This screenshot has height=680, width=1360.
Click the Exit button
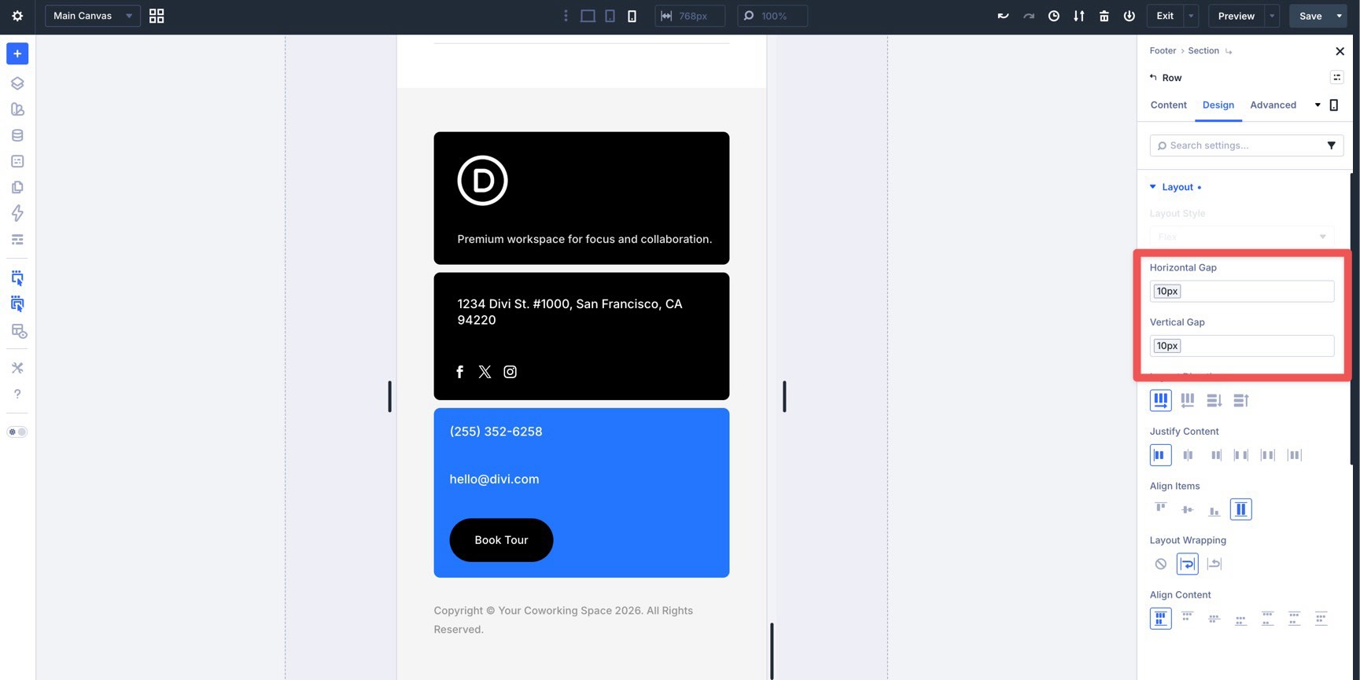(x=1165, y=16)
